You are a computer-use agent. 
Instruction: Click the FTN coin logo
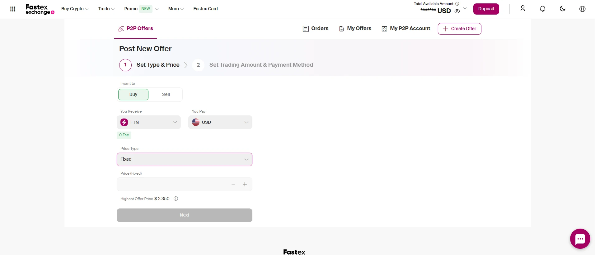[124, 122]
